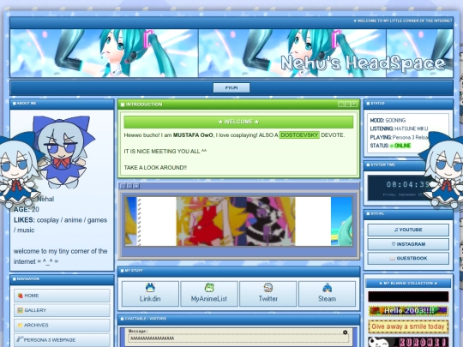The height and width of the screenshot is (347, 463).
Task: Go to the ARCHIVES page
Action: 62,325
